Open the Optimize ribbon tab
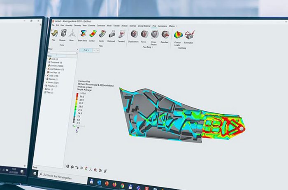The height and width of the screenshot is (190, 288). click(132, 25)
